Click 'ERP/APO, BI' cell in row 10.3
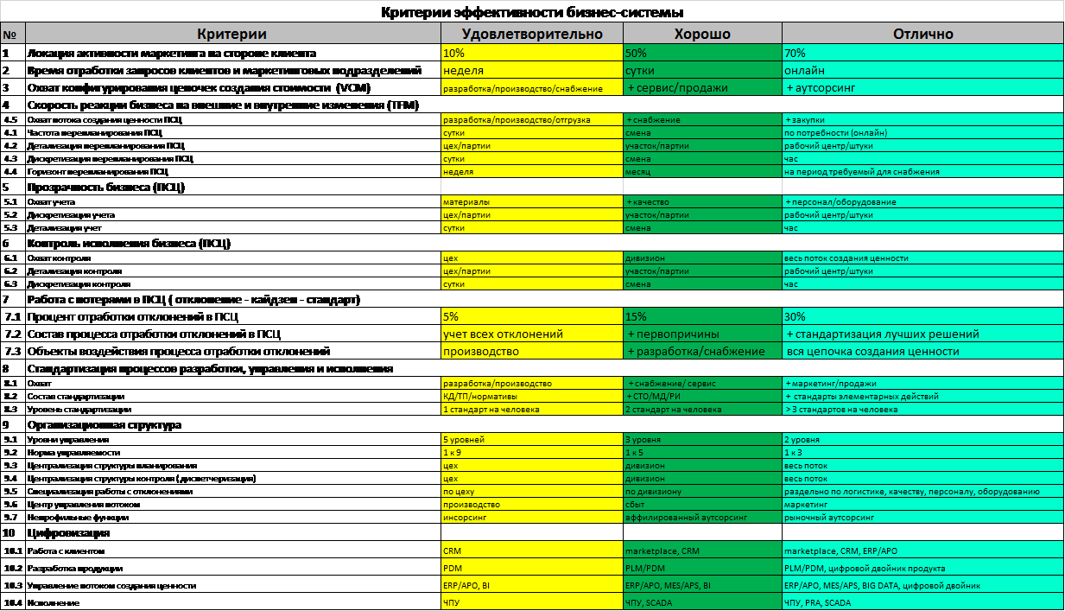 531,585
